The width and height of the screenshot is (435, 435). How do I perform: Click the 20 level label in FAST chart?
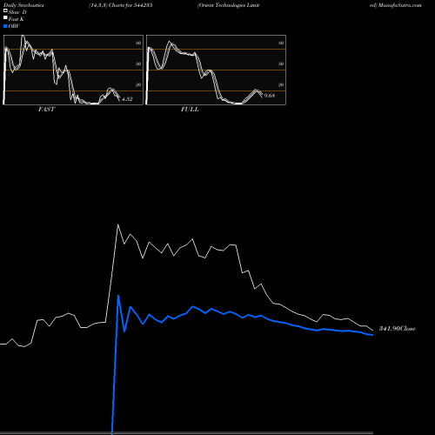pos(138,84)
